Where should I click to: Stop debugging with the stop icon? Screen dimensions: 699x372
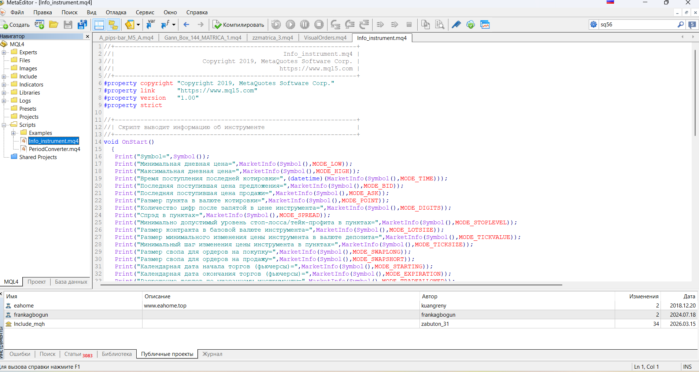coord(319,25)
